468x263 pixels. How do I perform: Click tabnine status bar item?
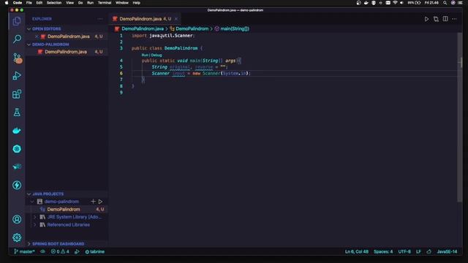click(95, 251)
